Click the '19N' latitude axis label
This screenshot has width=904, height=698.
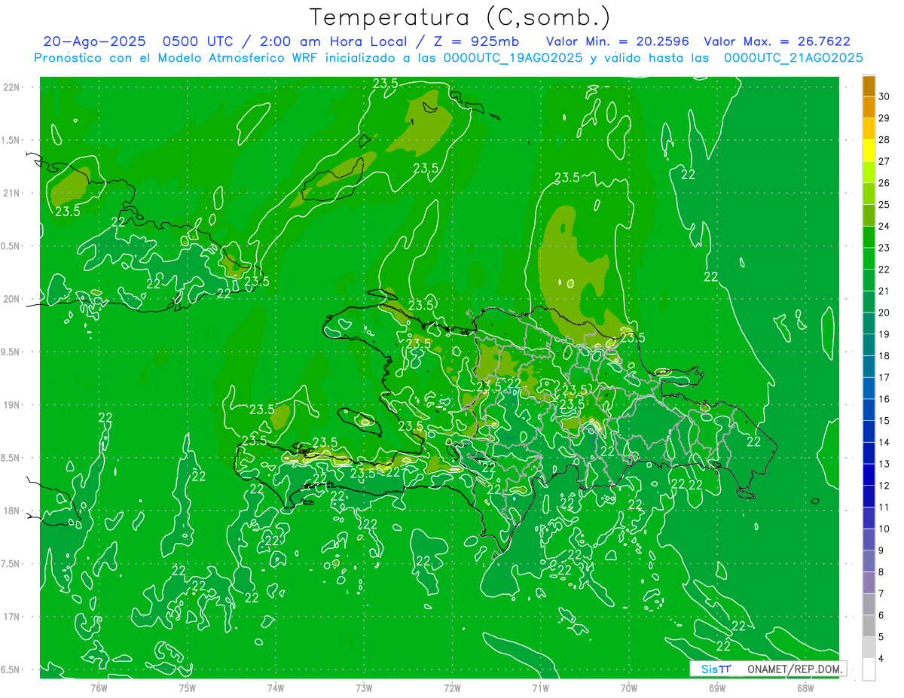pos(12,405)
